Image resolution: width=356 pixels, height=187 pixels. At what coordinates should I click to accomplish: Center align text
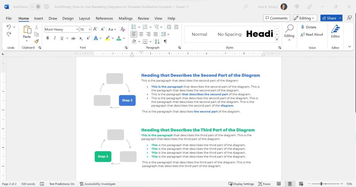click(141, 34)
